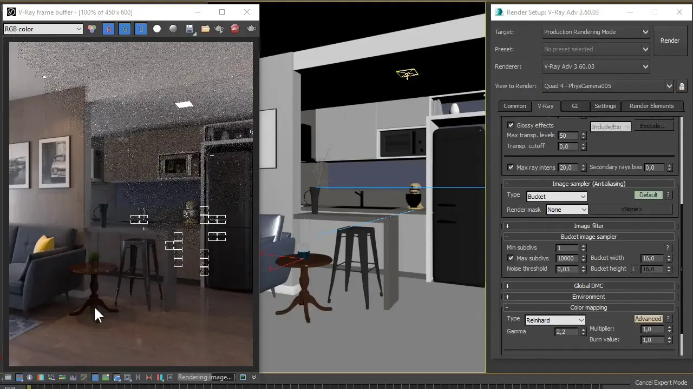Toggle the blue channel in the frame buffer
The width and height of the screenshot is (693, 389).
tap(141, 29)
